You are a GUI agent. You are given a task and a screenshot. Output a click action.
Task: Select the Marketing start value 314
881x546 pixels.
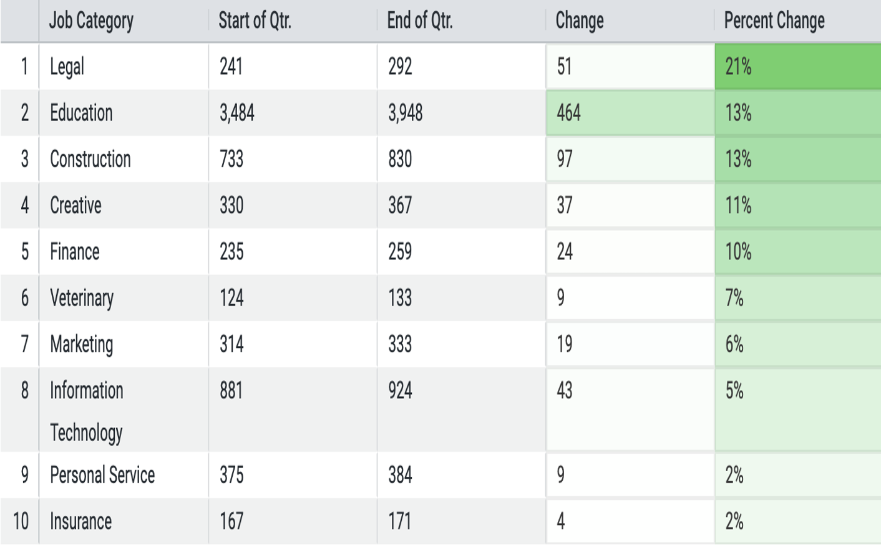[x=293, y=344]
